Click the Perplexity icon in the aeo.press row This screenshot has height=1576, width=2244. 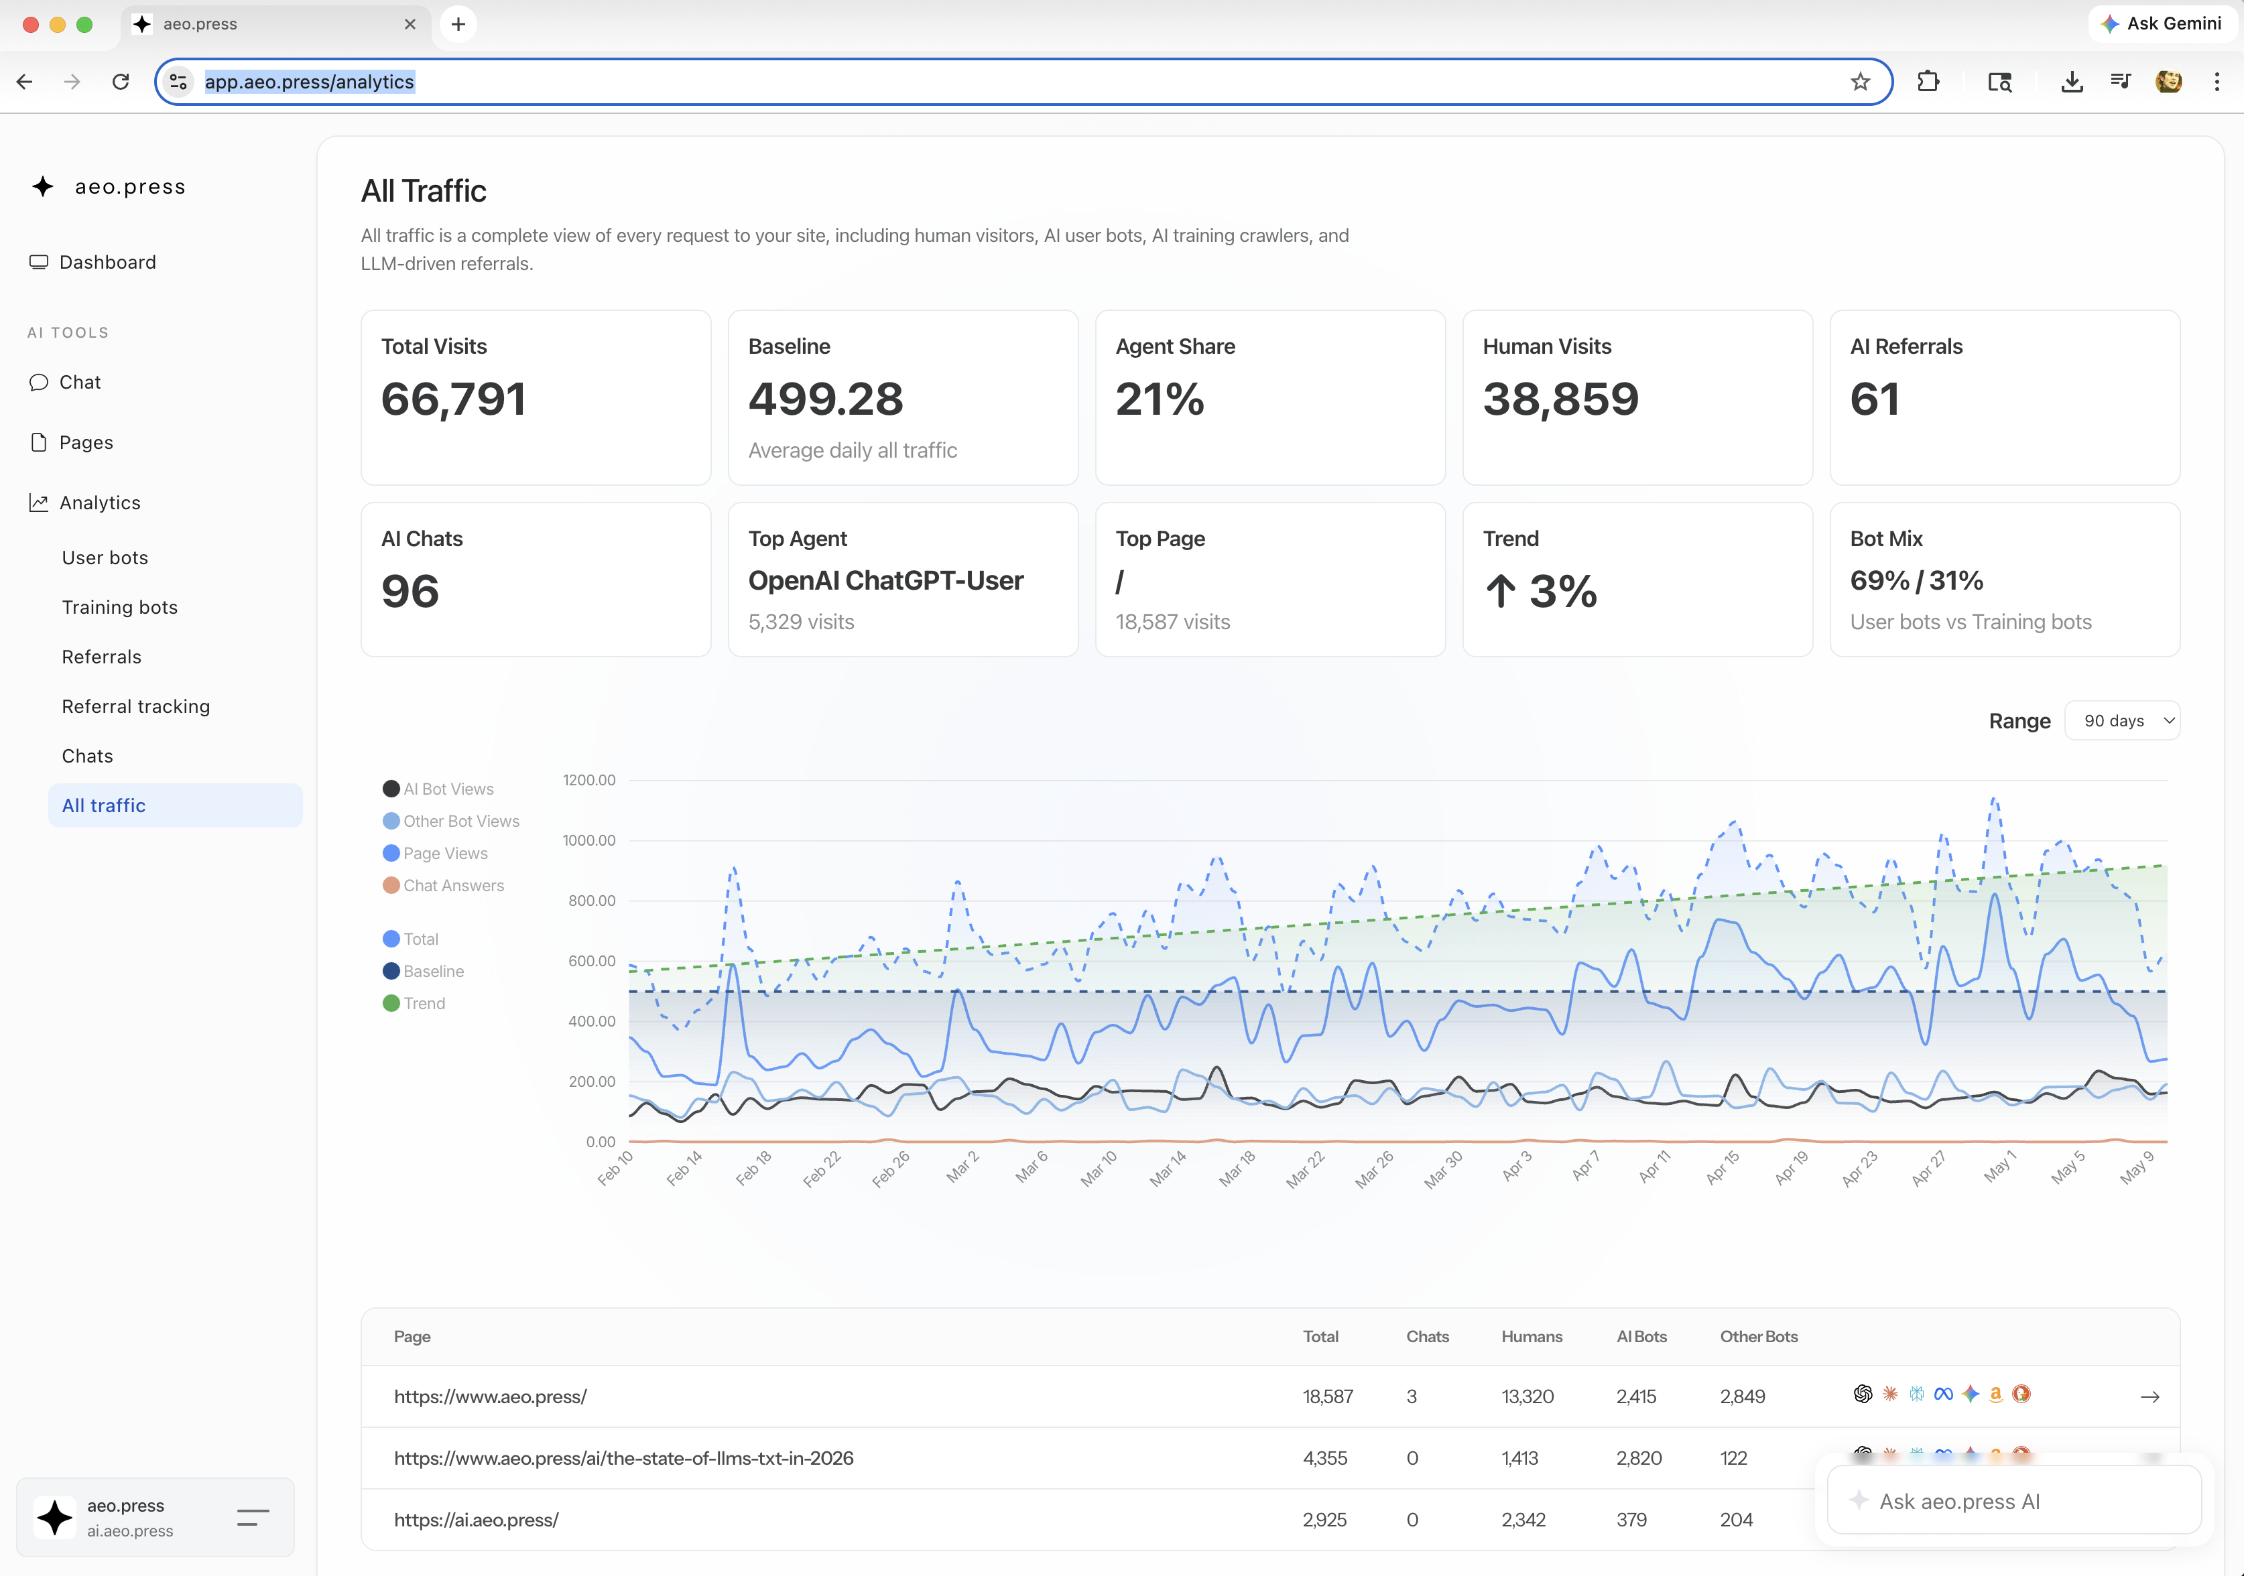(1917, 1394)
